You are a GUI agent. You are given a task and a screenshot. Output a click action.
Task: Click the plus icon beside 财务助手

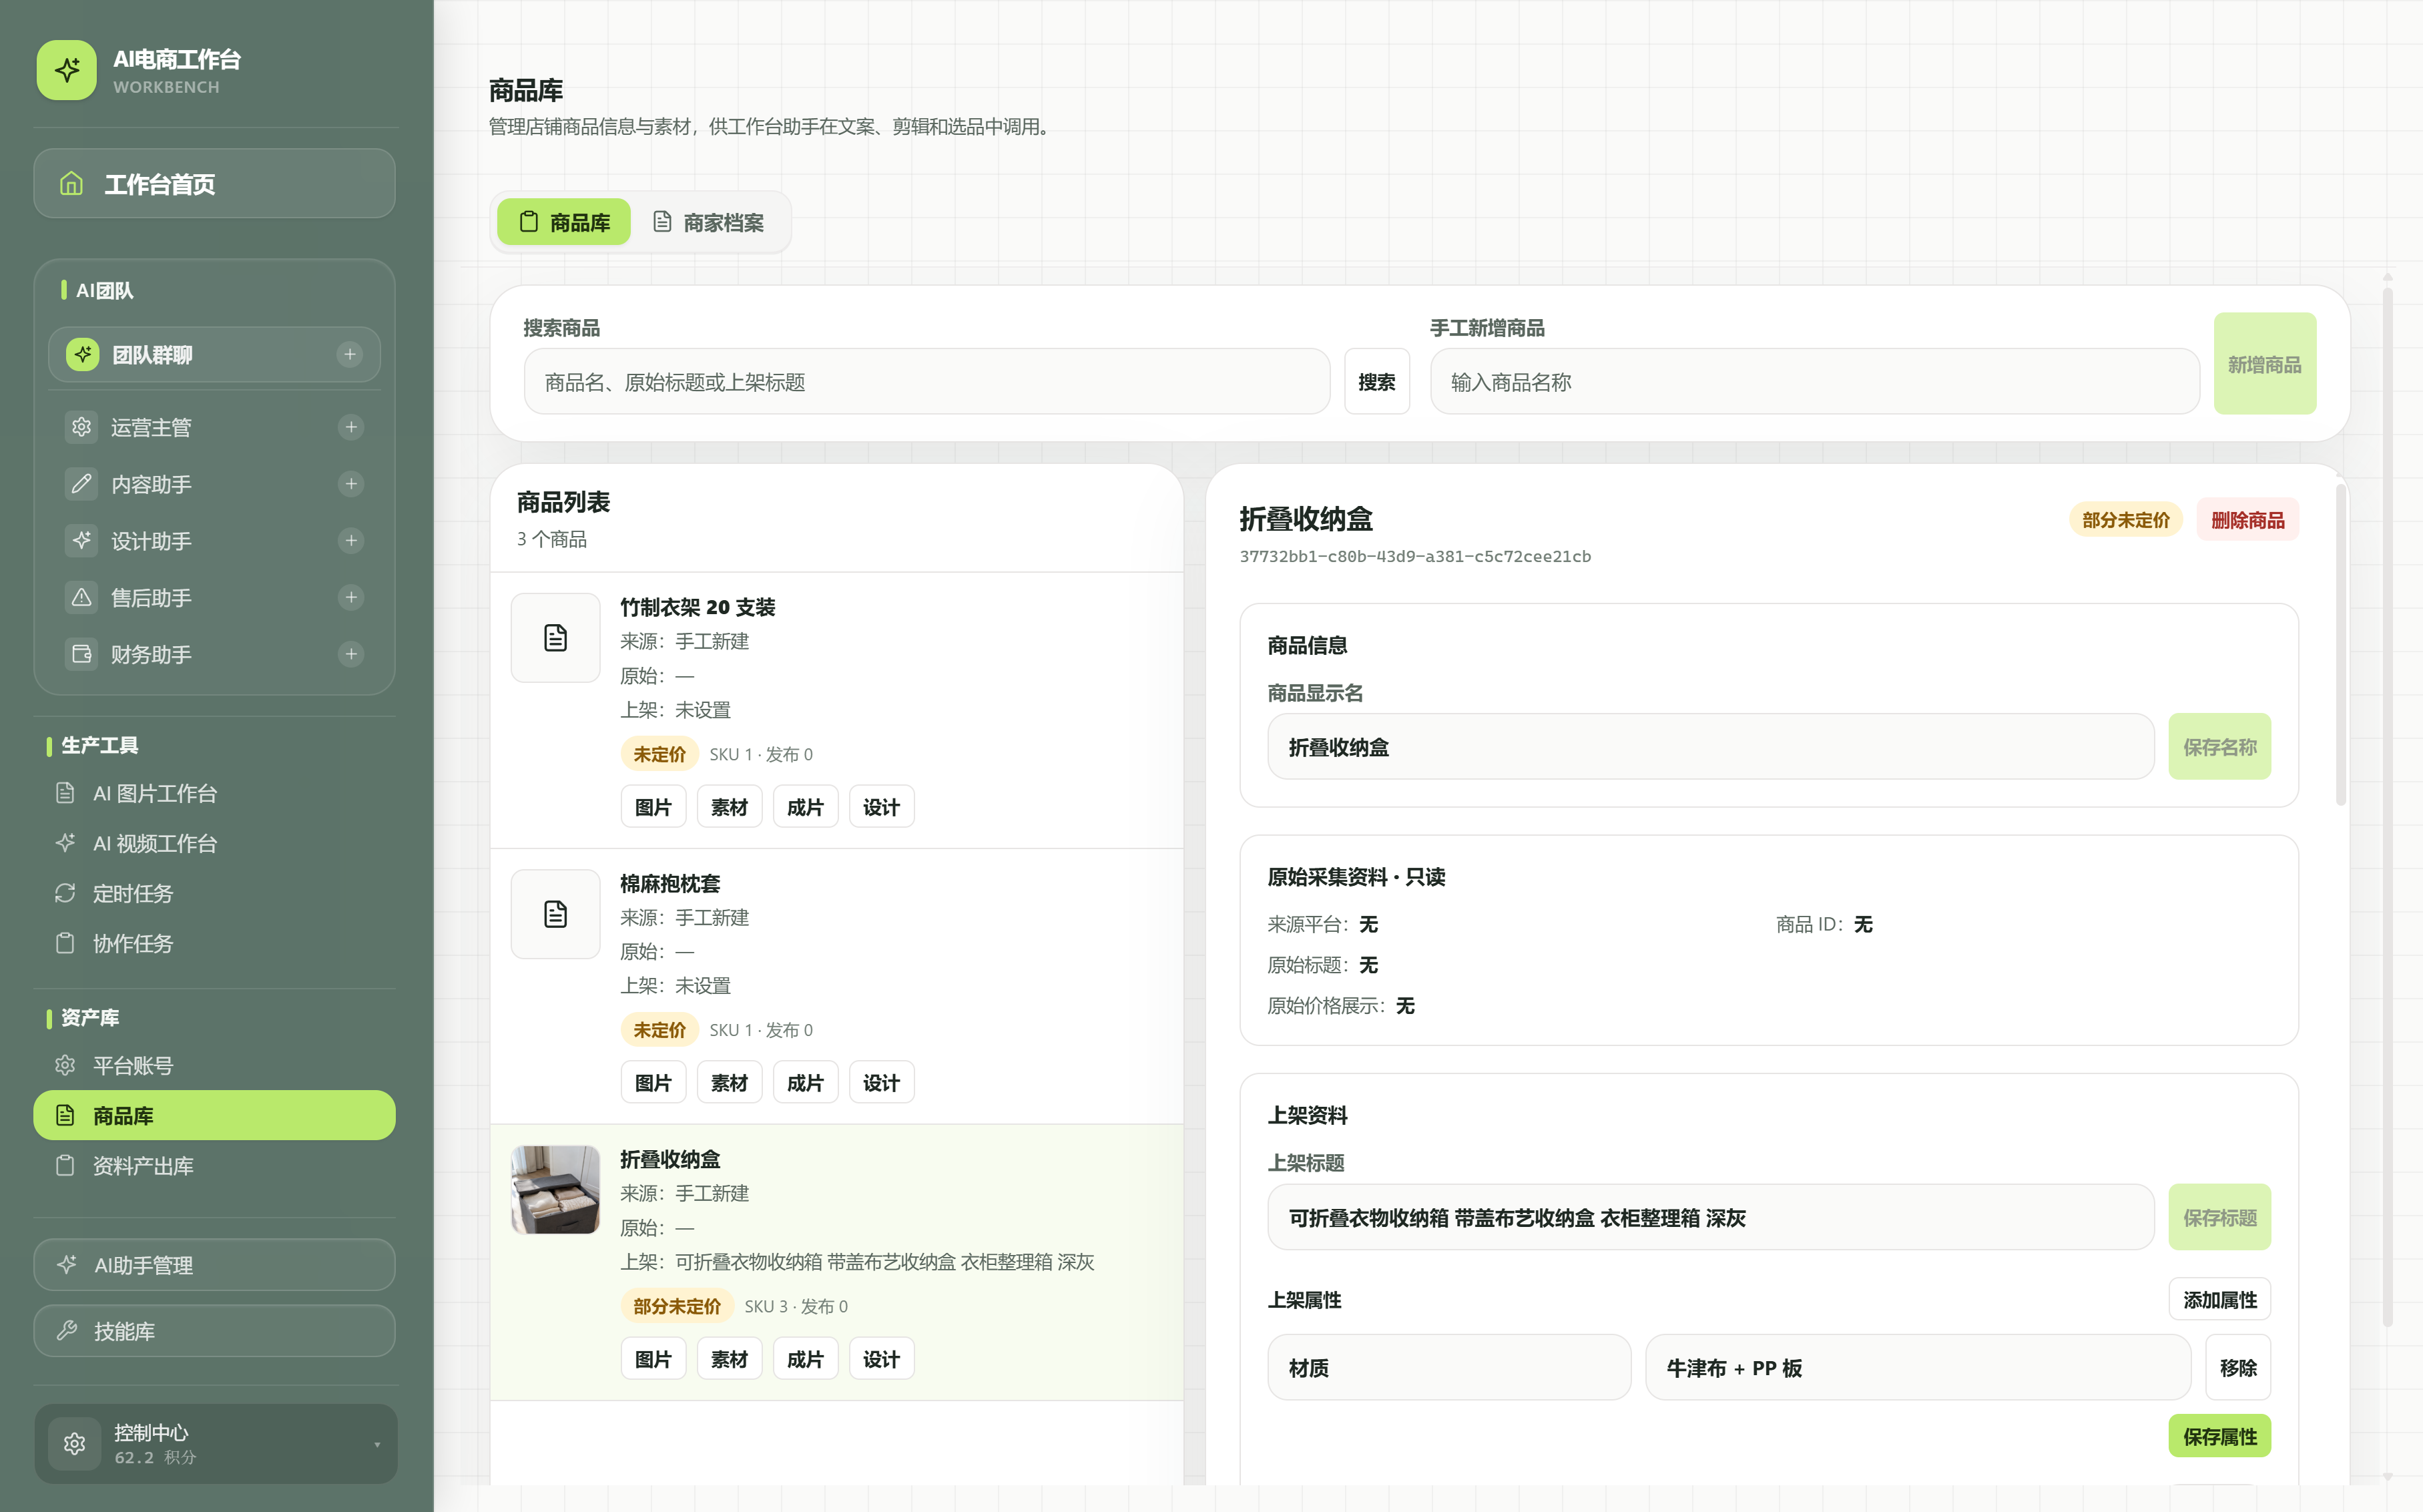351,654
